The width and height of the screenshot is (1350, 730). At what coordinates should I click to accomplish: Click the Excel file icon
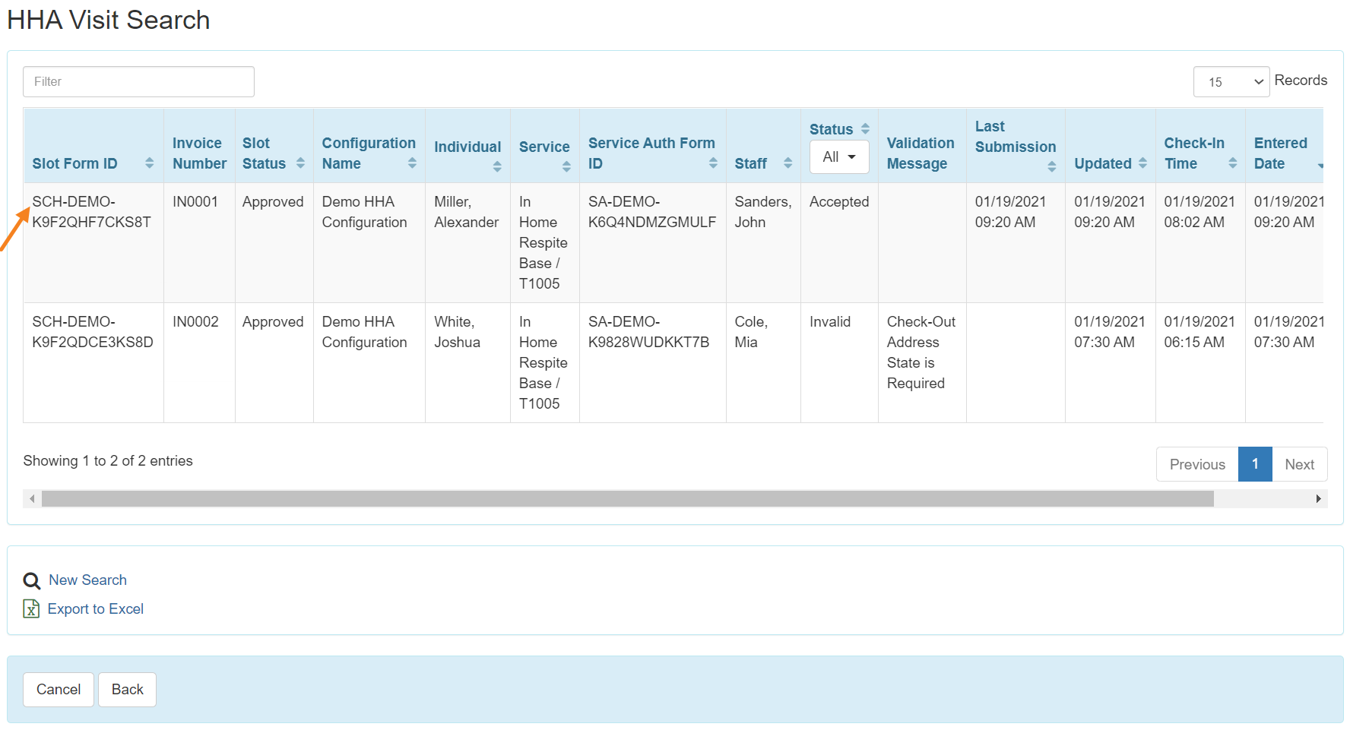[x=31, y=609]
